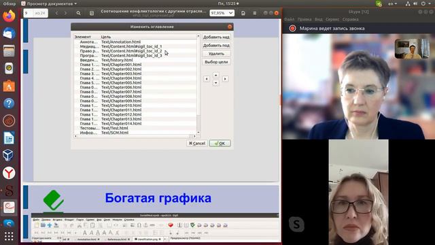Open Правка menu in Skype
The width and height of the screenshot is (435, 245).
304,20
